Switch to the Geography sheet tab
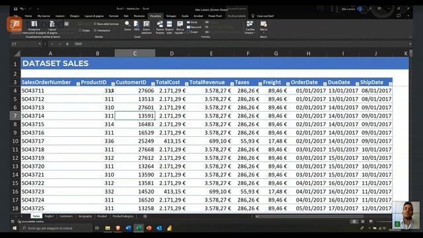Image resolution: width=423 pixels, height=238 pixels. (85, 216)
